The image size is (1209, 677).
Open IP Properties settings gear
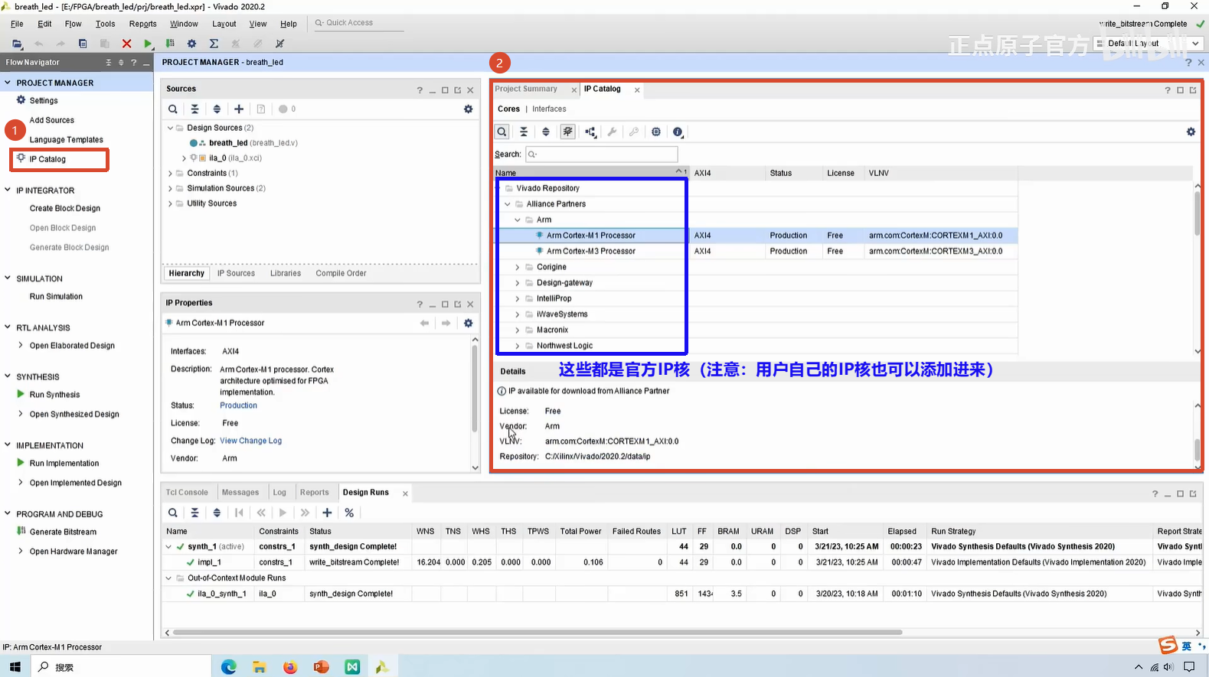pos(469,323)
